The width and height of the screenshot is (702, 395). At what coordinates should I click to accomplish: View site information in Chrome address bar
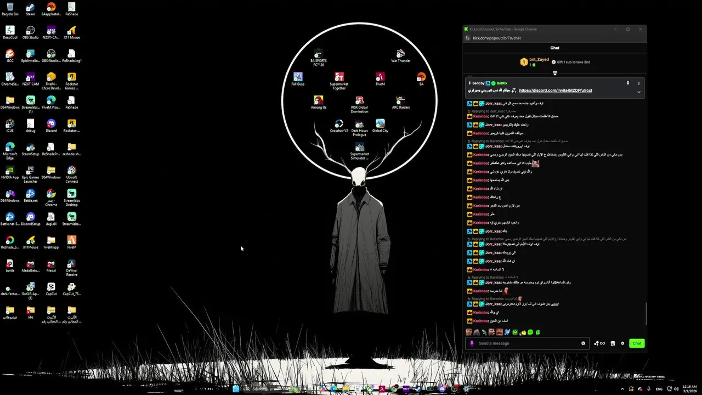467,38
